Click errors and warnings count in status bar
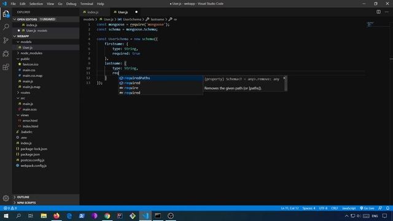 coord(10,208)
